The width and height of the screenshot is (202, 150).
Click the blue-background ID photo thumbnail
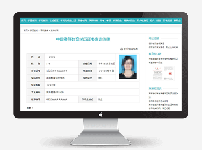pyautogui.click(x=128, y=67)
